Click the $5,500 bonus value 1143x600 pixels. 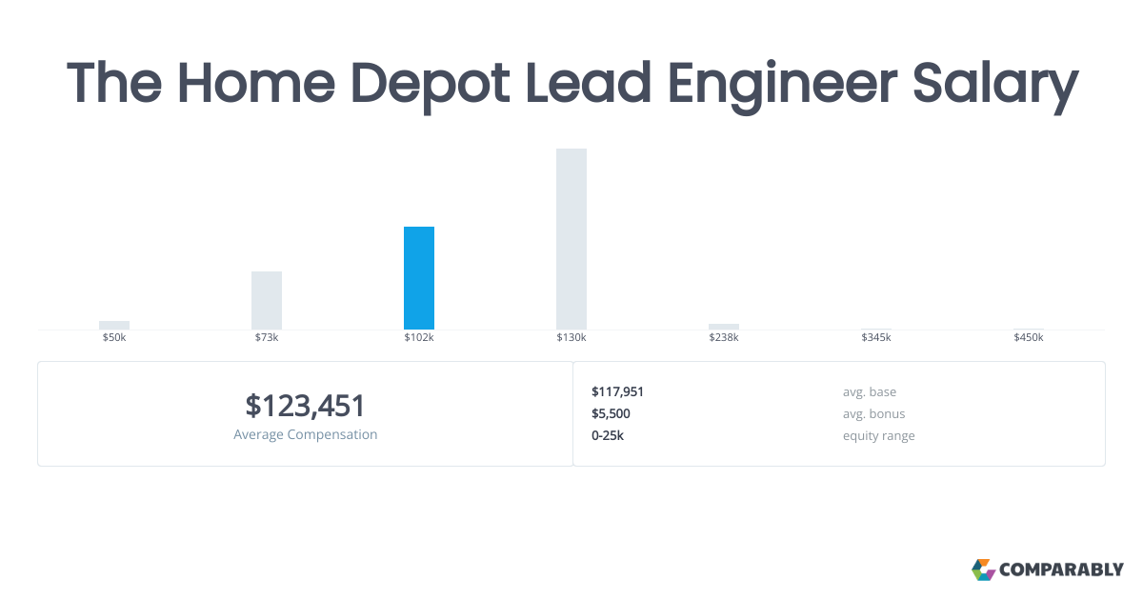(611, 413)
